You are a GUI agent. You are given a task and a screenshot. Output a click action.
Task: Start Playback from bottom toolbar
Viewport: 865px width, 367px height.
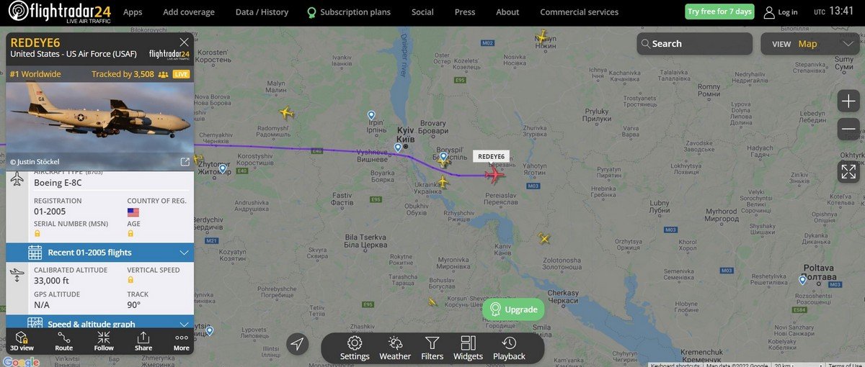pyautogui.click(x=509, y=348)
